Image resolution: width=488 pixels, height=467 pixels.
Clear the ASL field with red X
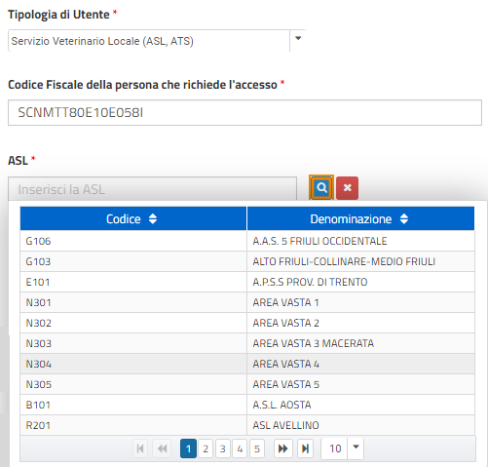pyautogui.click(x=347, y=188)
